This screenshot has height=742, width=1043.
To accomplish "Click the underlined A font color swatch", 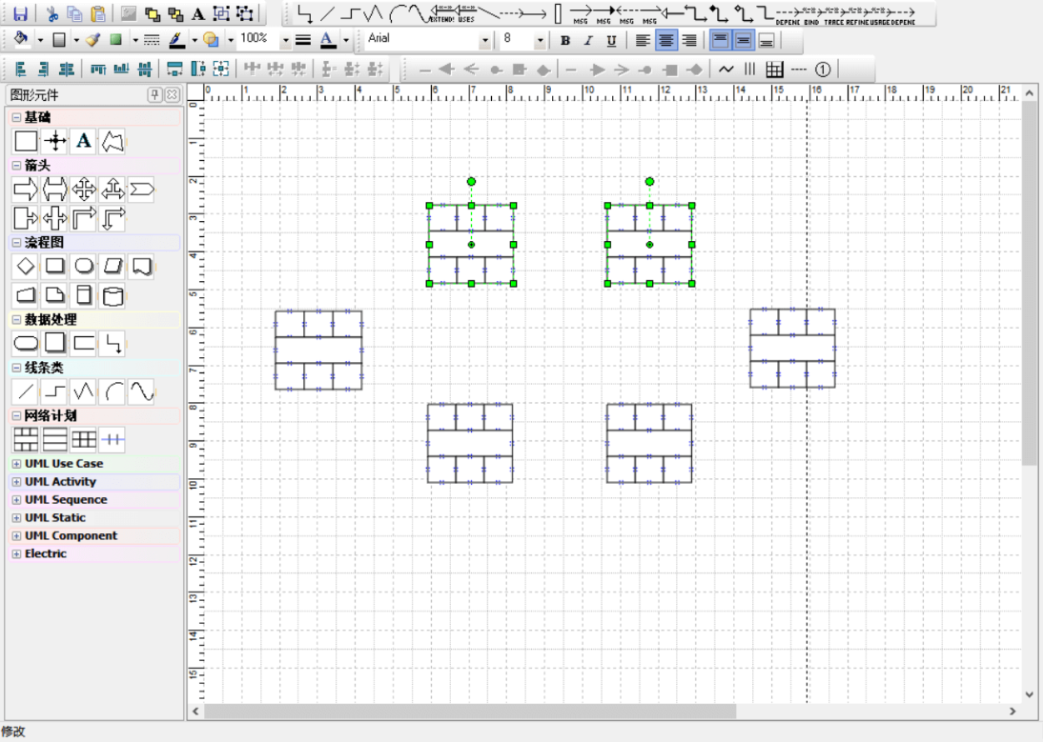I will click(x=327, y=40).
